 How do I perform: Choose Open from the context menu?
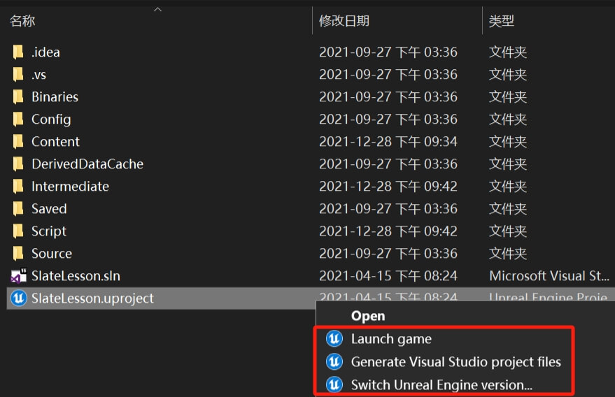(x=368, y=316)
